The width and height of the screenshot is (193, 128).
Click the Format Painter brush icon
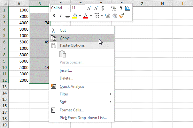coord(122,16)
